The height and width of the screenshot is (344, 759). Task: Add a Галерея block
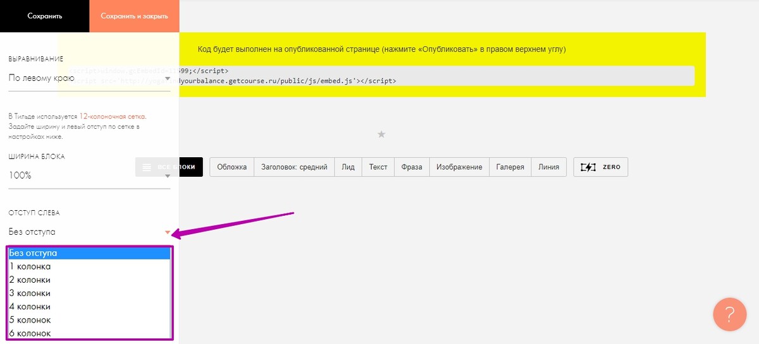pyautogui.click(x=510, y=167)
